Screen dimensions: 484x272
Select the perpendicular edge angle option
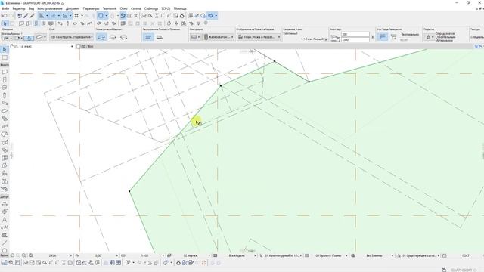[x=383, y=37]
